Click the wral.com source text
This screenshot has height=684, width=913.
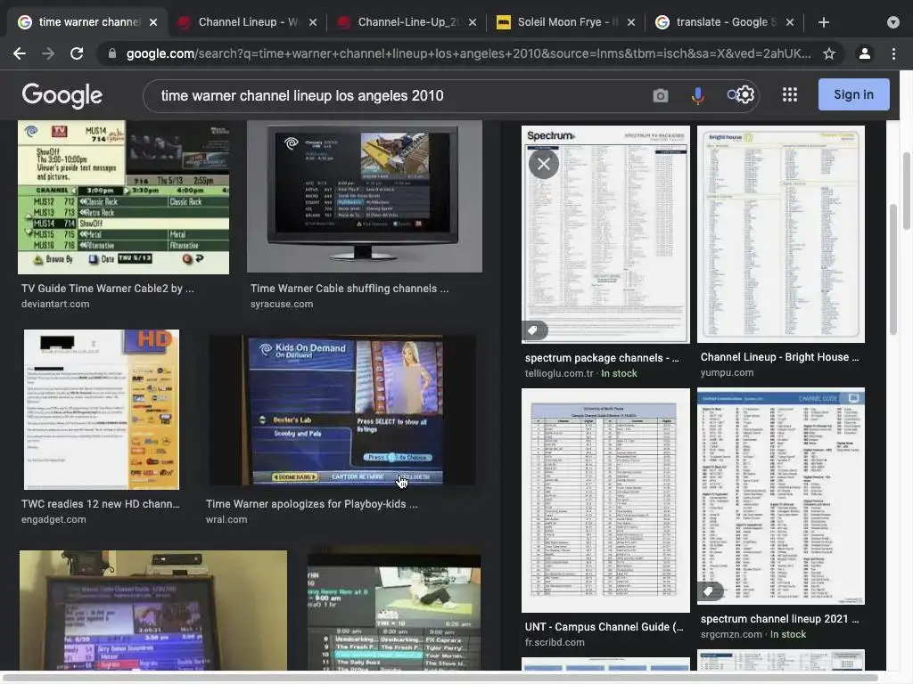point(226,520)
